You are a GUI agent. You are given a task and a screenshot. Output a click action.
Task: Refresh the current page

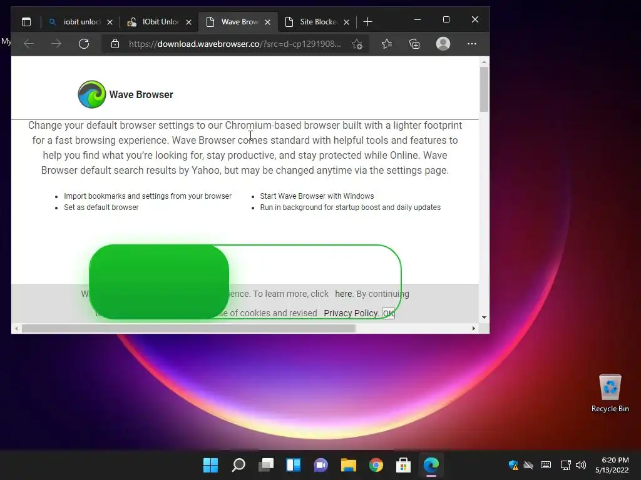point(84,44)
